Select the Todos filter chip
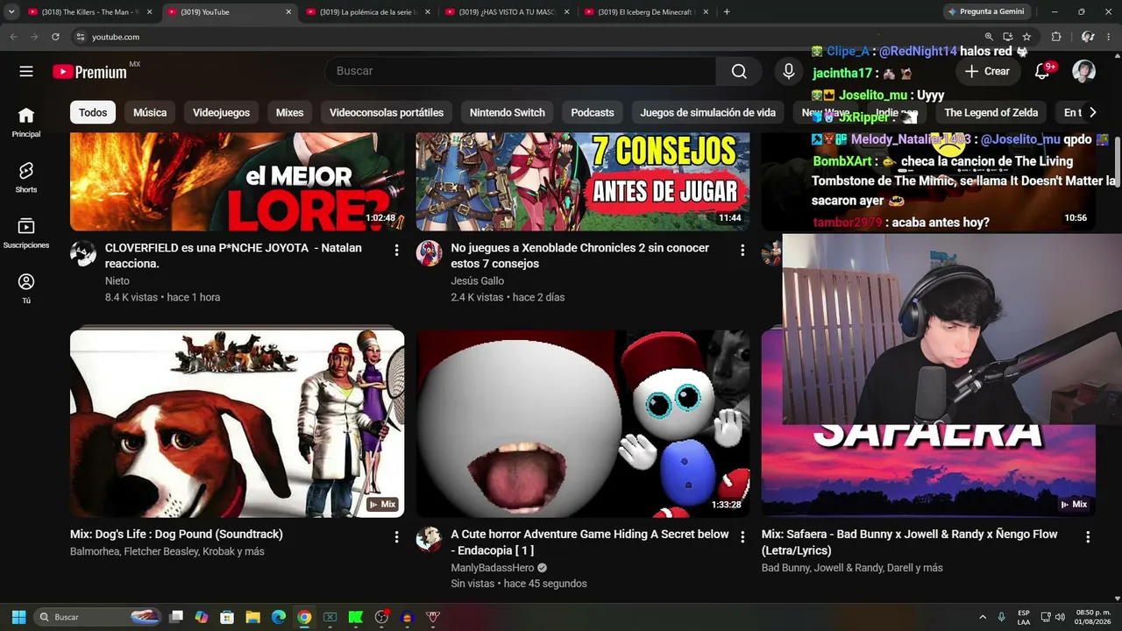 [x=93, y=112]
